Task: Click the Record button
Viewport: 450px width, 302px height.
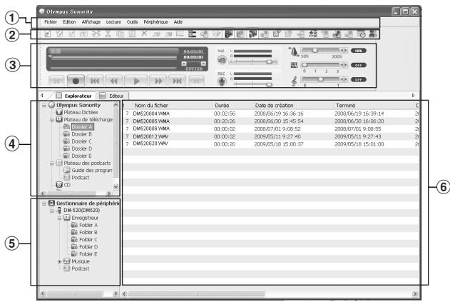Action: (x=76, y=81)
